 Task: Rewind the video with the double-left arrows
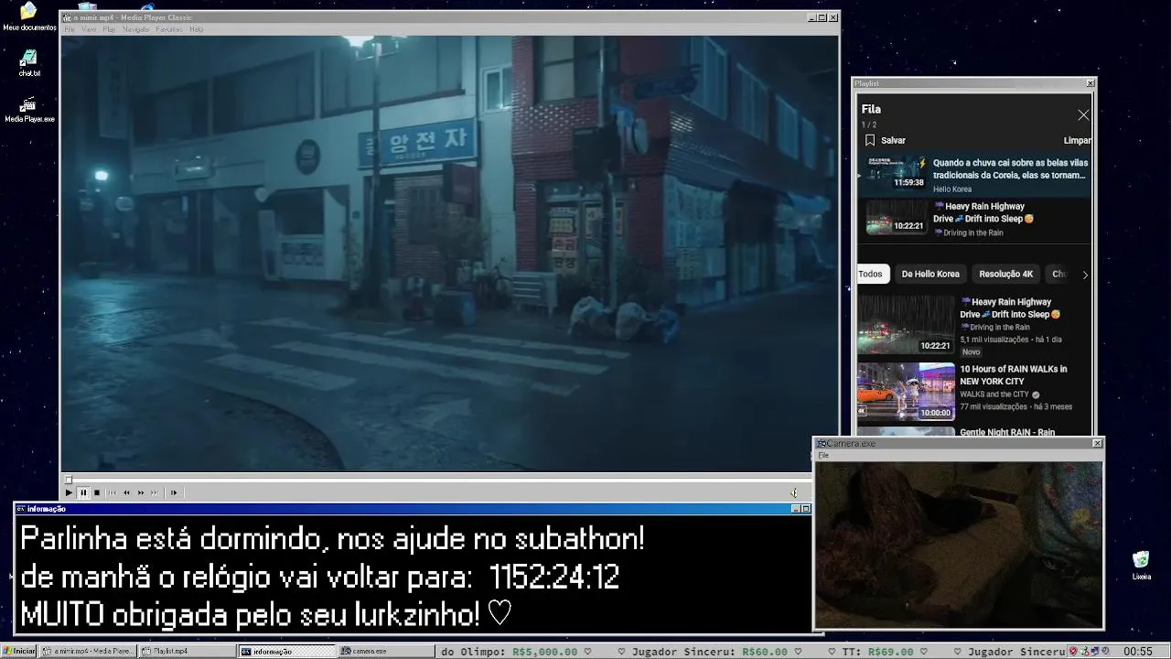click(126, 492)
